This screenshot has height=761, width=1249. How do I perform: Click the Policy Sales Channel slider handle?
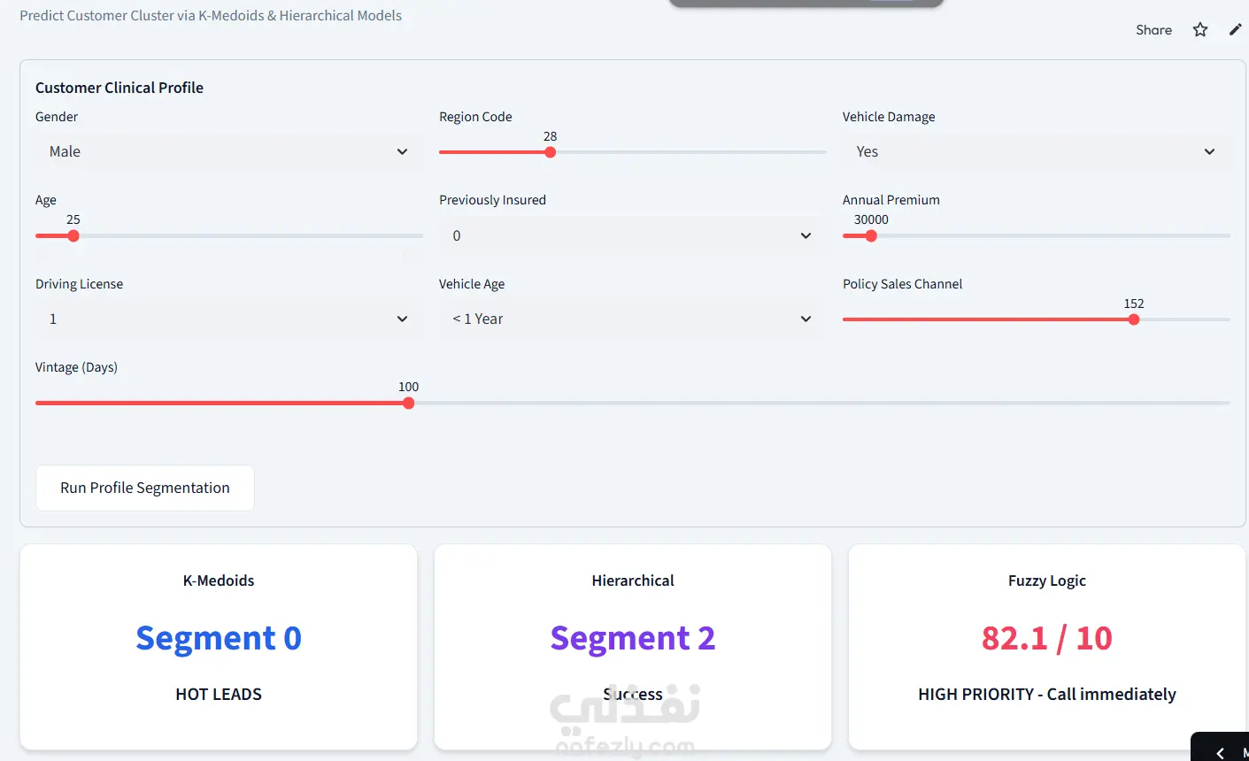coord(1134,319)
